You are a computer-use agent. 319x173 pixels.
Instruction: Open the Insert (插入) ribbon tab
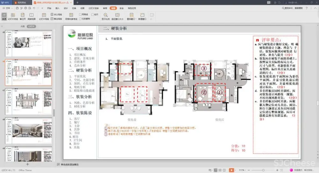pyautogui.click(x=57, y=8)
